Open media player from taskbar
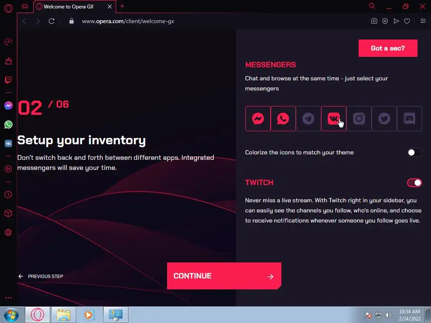The width and height of the screenshot is (431, 323). pyautogui.click(x=89, y=315)
